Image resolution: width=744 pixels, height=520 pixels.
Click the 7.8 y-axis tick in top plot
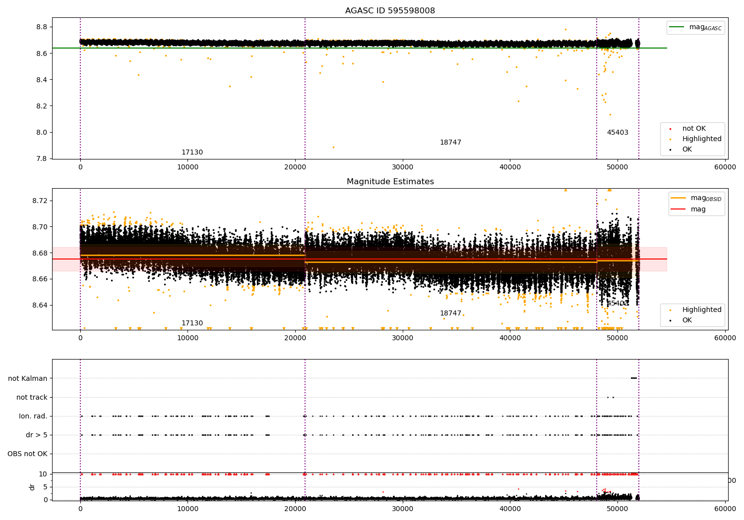(x=42, y=159)
